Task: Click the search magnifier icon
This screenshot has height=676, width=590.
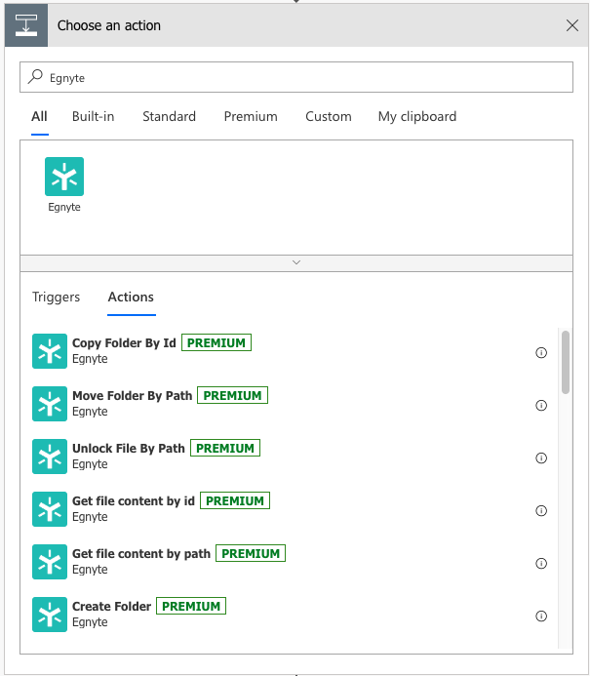Action: [35, 76]
